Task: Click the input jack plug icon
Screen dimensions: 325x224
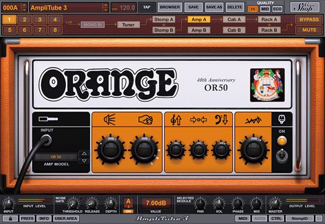Action: [x=48, y=119]
